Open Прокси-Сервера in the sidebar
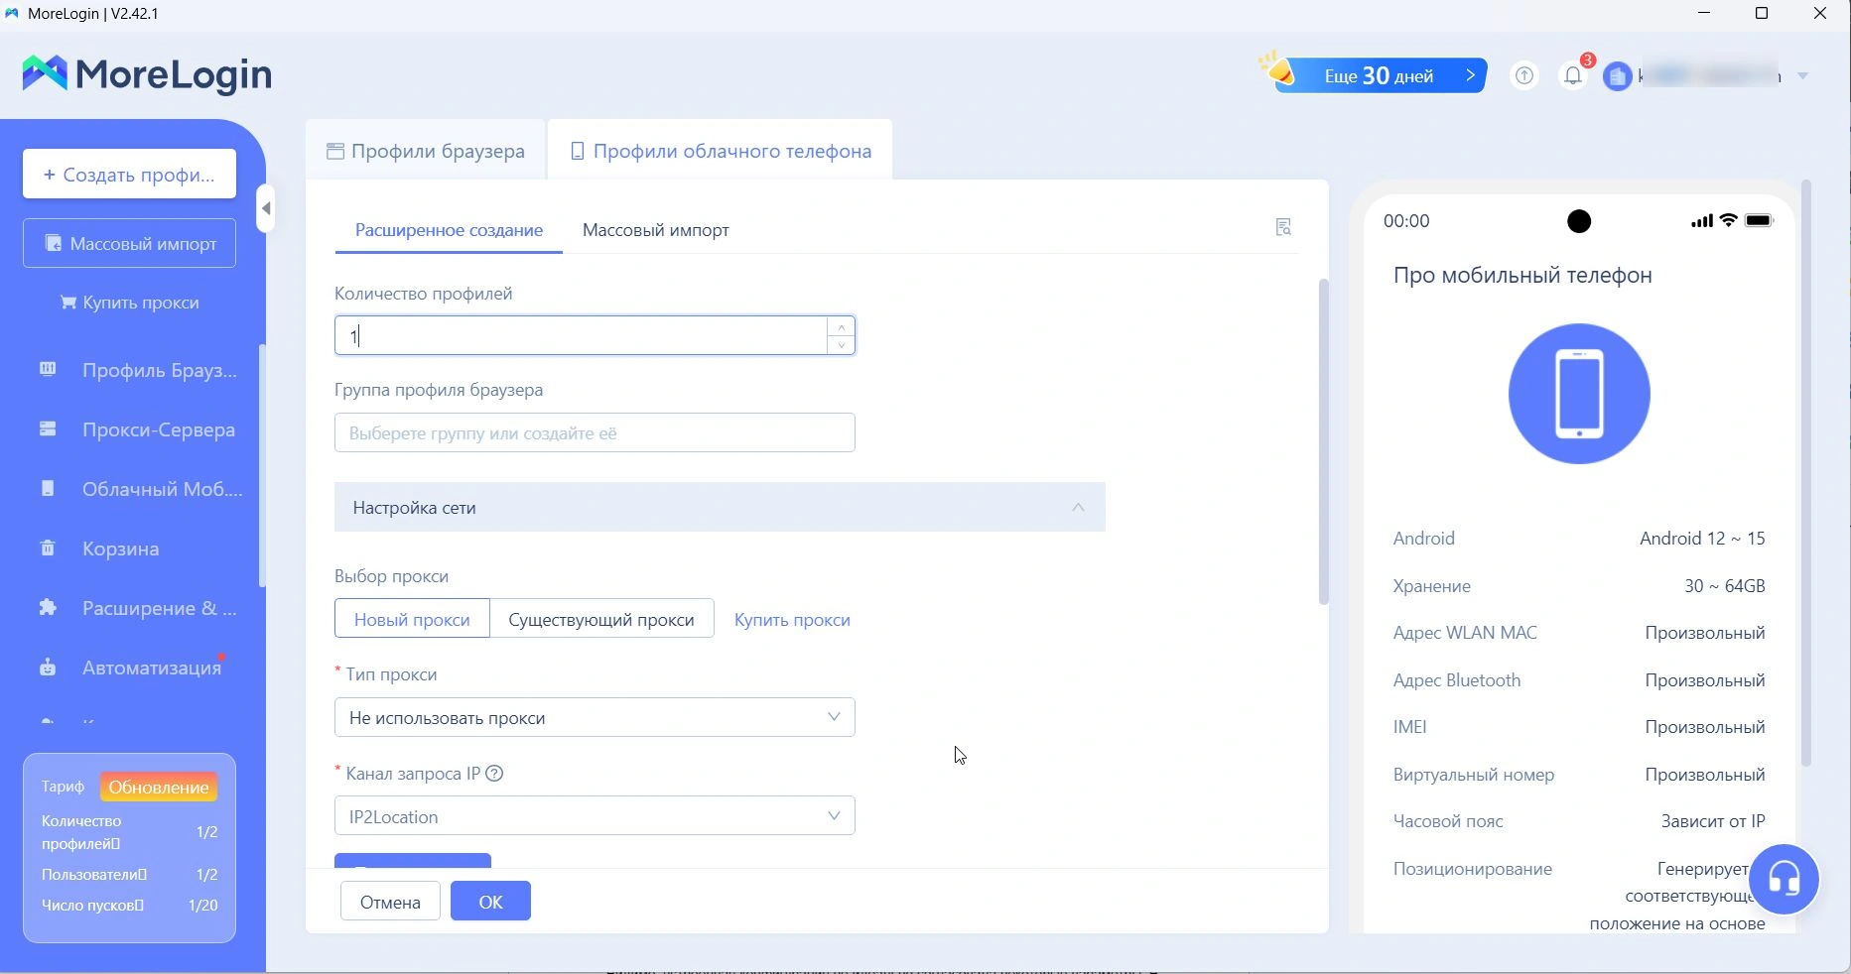 (x=158, y=429)
